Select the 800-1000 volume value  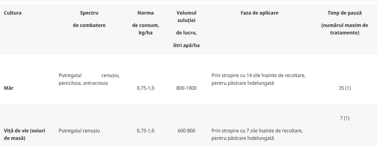186,88
